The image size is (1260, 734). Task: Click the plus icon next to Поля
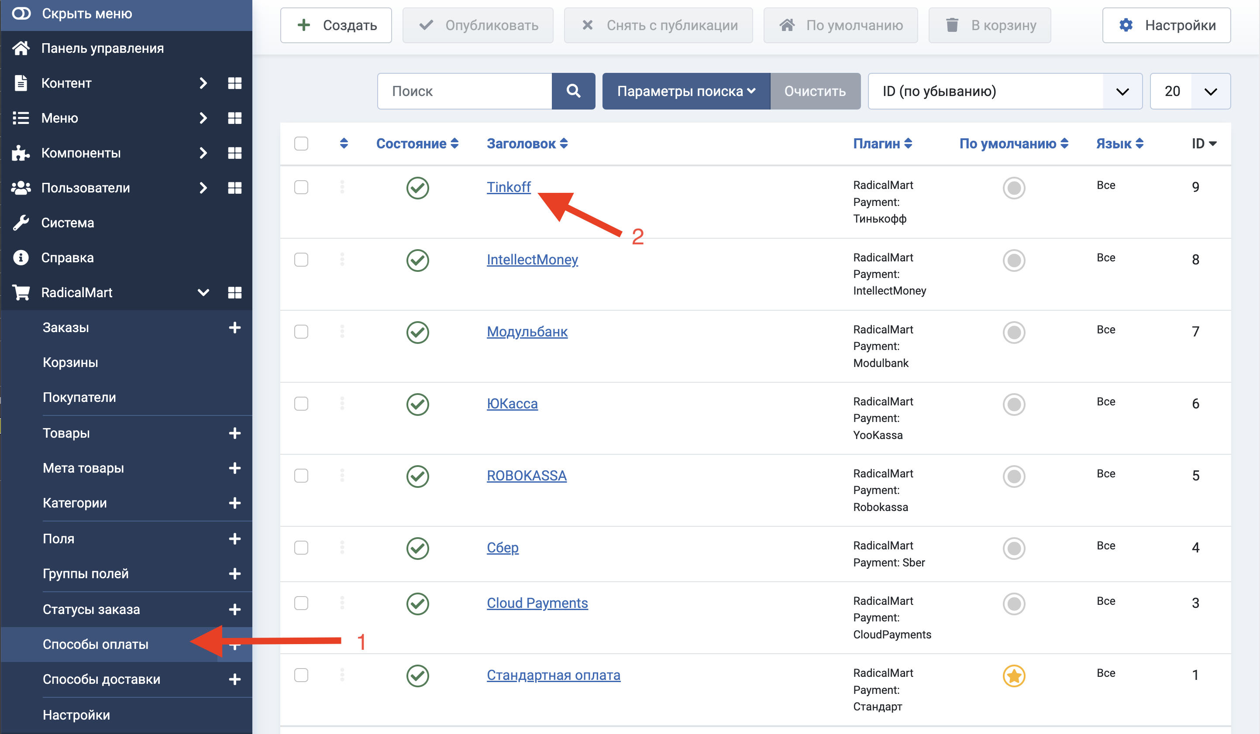(234, 539)
